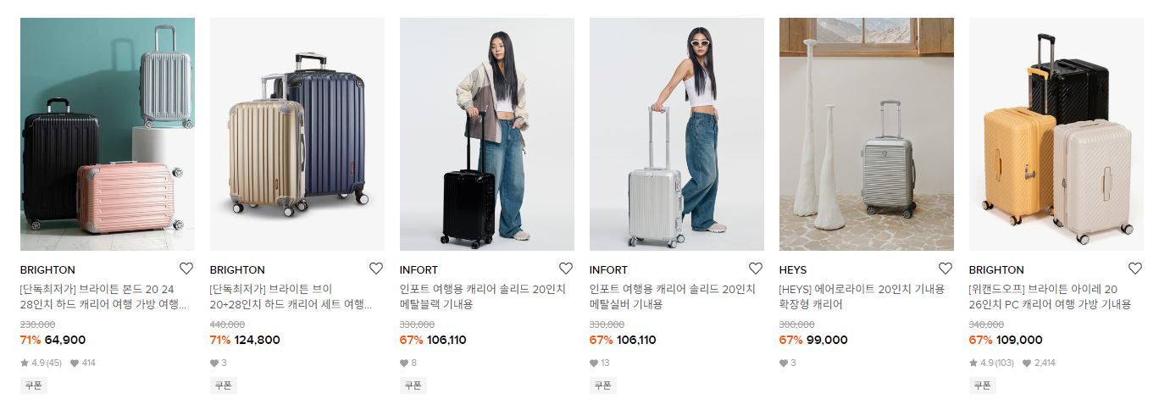The image size is (1159, 416).
Task: Open the three-suitcase Brighton Bond product image
Action: point(108,134)
